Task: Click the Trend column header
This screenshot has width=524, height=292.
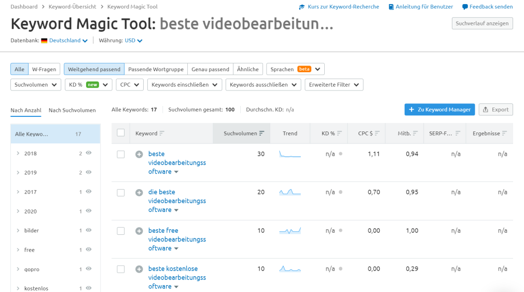Action: coord(290,134)
